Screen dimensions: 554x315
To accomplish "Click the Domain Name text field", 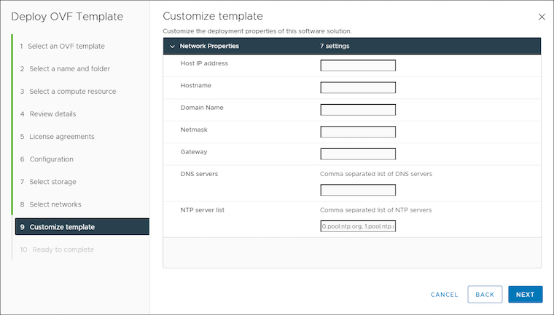I will tap(358, 110).
